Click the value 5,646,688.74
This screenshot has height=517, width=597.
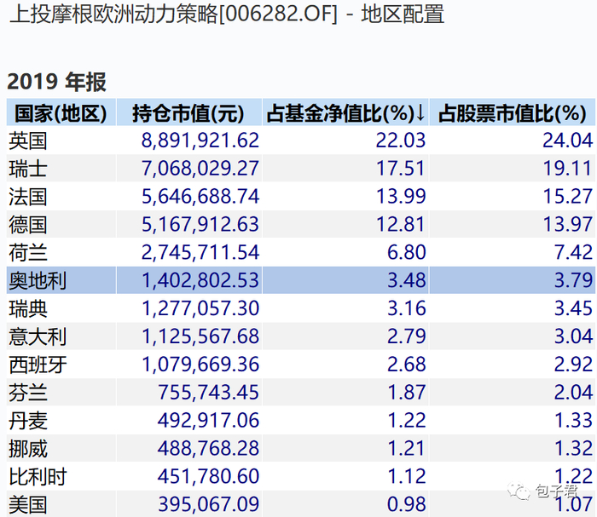tap(200, 197)
